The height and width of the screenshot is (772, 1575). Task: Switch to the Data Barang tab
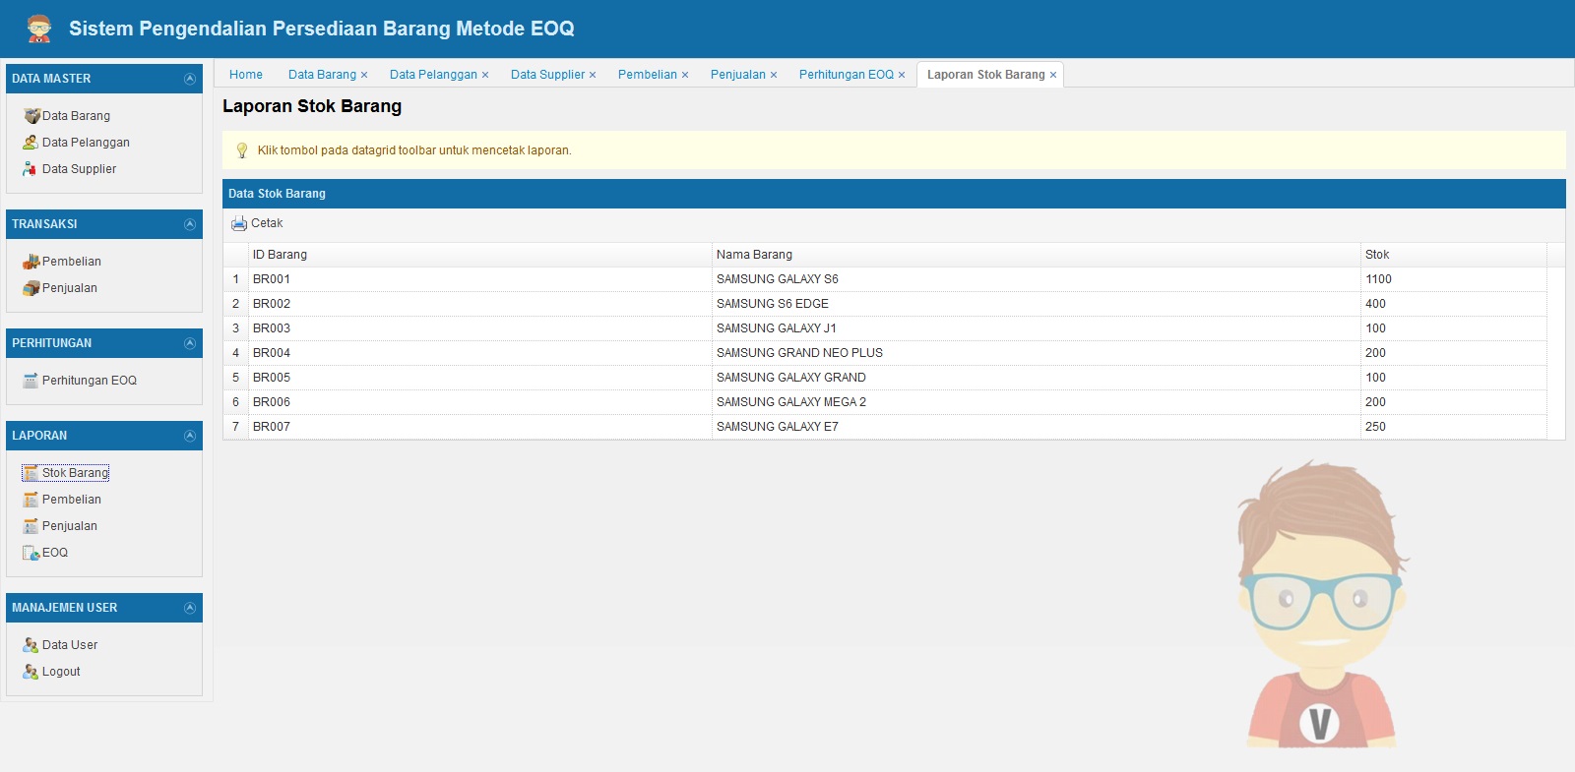click(322, 75)
